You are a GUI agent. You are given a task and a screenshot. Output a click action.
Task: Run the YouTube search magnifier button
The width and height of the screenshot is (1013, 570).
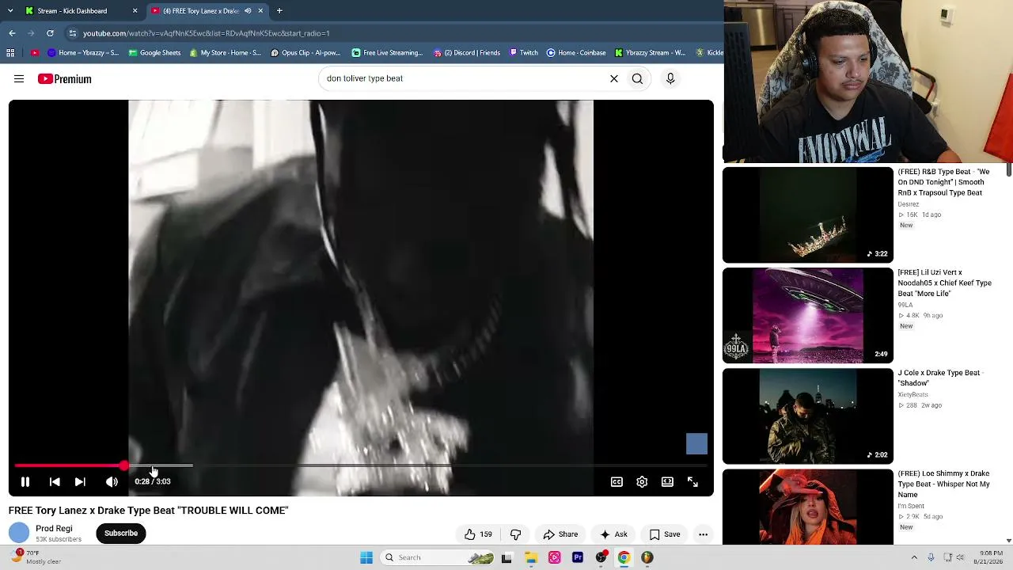tap(637, 78)
